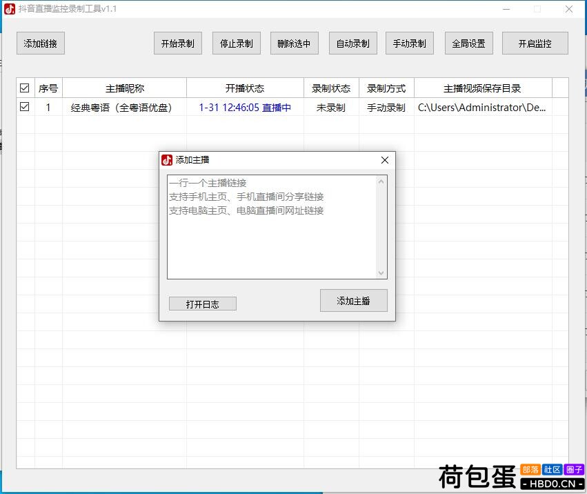Image resolution: width=587 pixels, height=494 pixels.
Task: Confirm with the 添加主播 button
Action: point(353,300)
